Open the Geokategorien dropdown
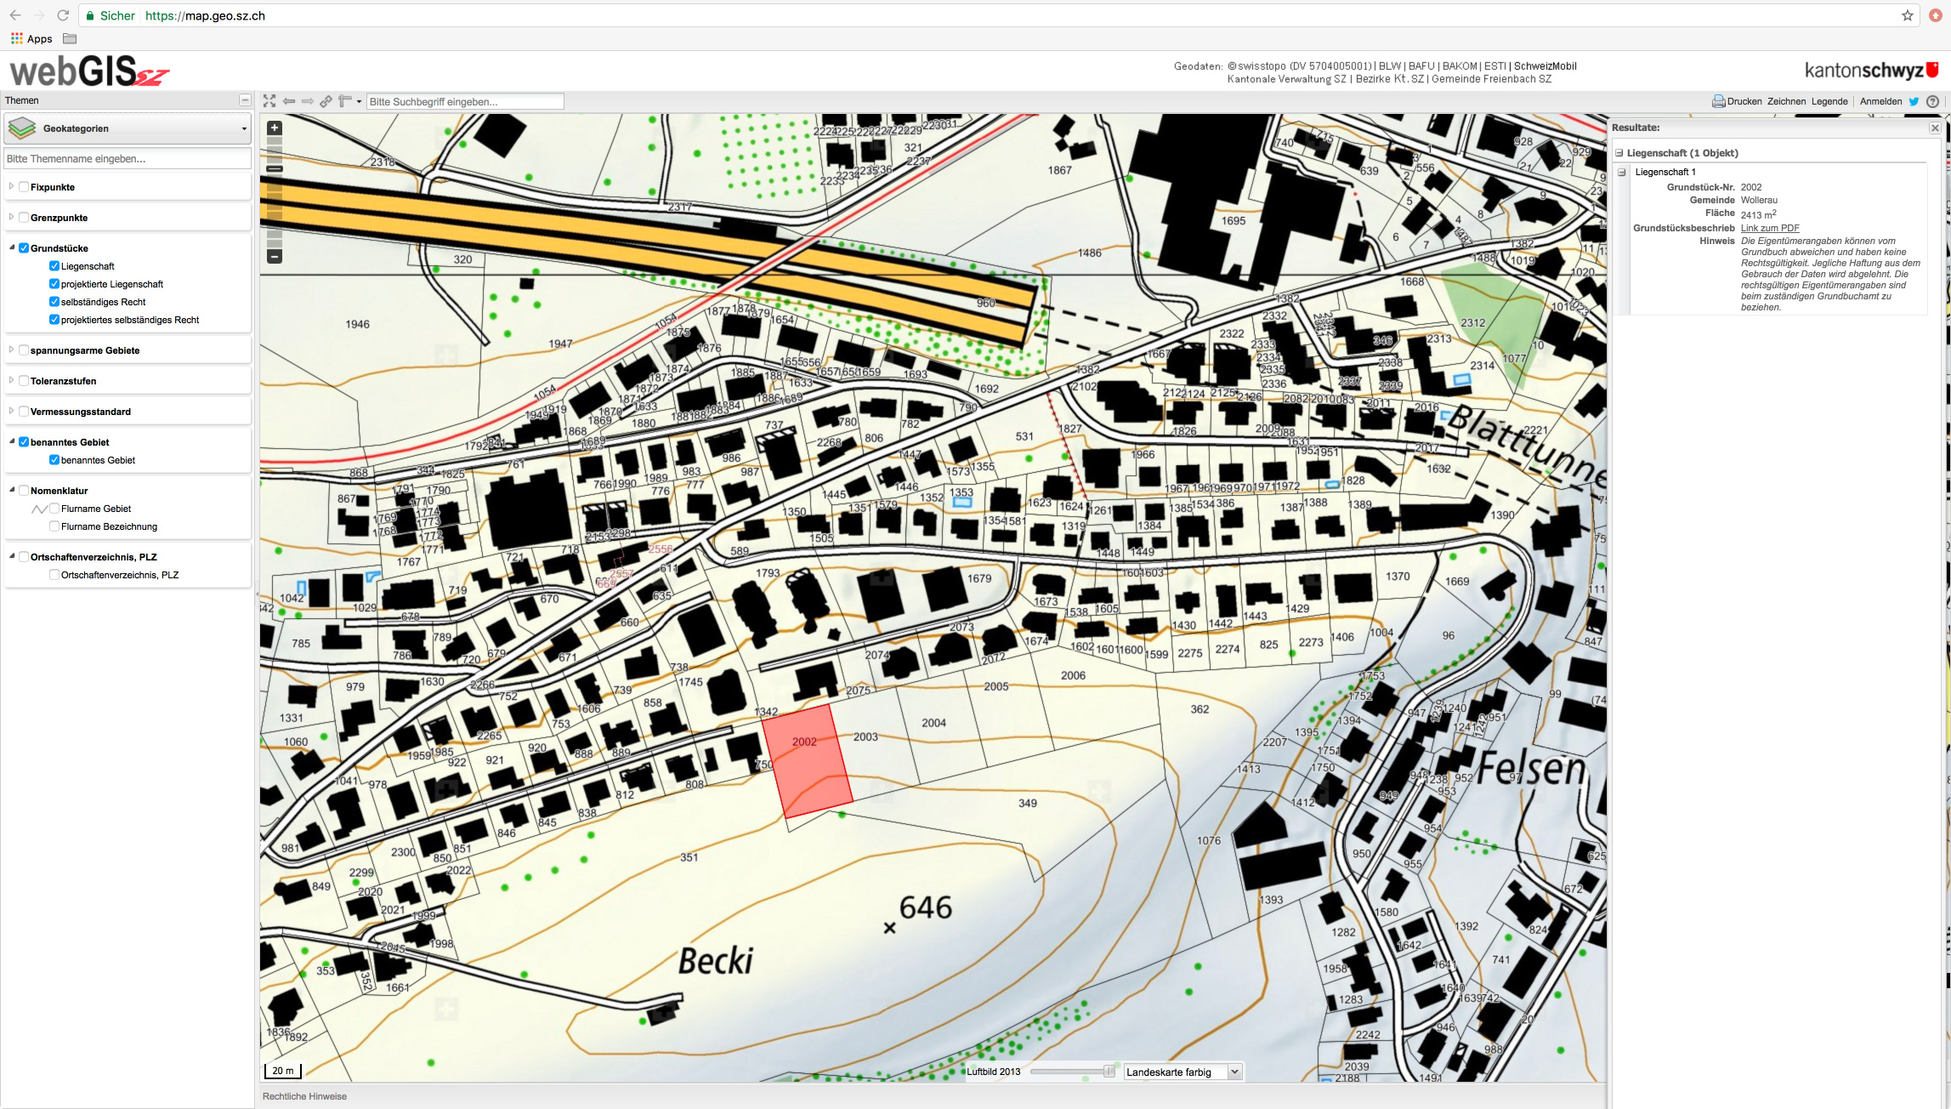The width and height of the screenshot is (1951, 1109). tap(128, 128)
